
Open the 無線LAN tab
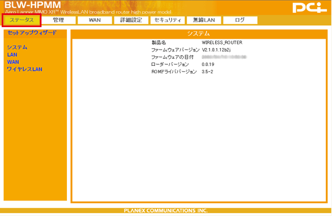pos(204,20)
